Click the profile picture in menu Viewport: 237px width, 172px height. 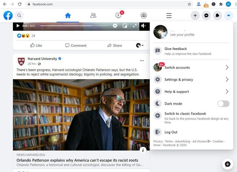pos(160,32)
